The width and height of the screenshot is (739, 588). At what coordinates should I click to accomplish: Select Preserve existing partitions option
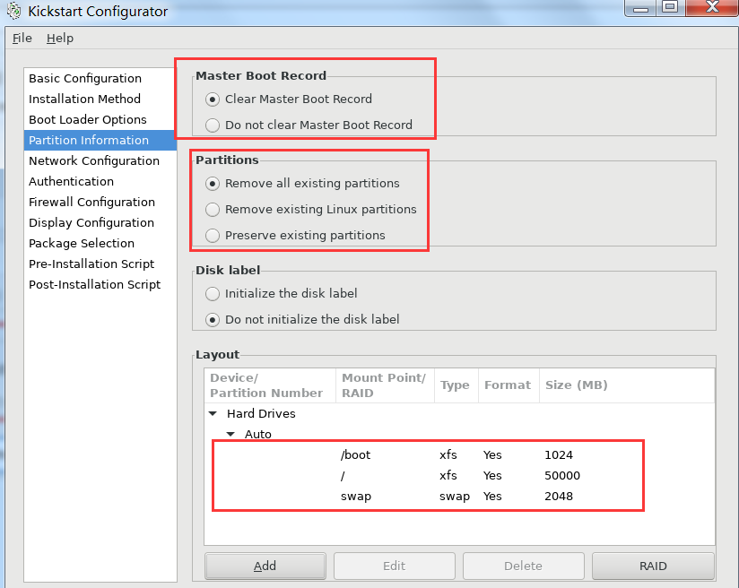coord(213,236)
